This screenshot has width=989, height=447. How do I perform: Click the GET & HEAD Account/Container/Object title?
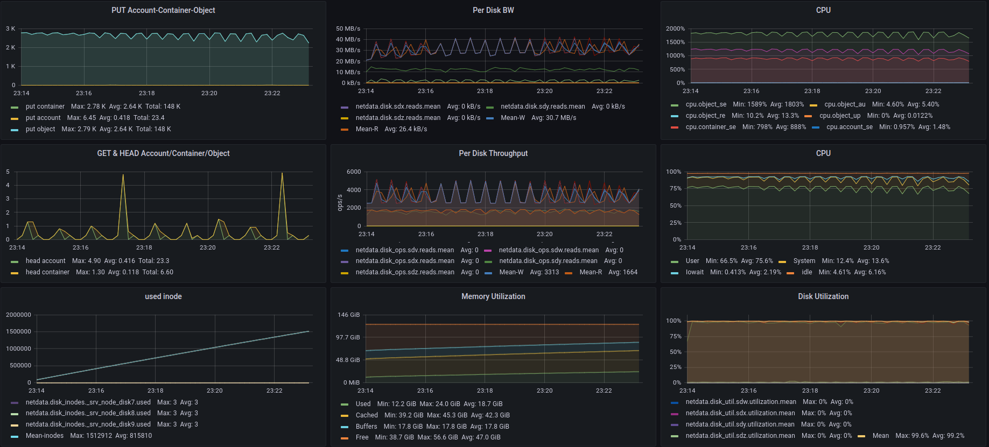click(163, 153)
